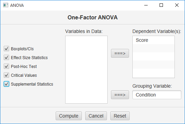Image resolution: width=185 pixels, height=124 pixels.
Task: Uncheck the Boxplots/CIs checkbox
Action: coord(6,49)
